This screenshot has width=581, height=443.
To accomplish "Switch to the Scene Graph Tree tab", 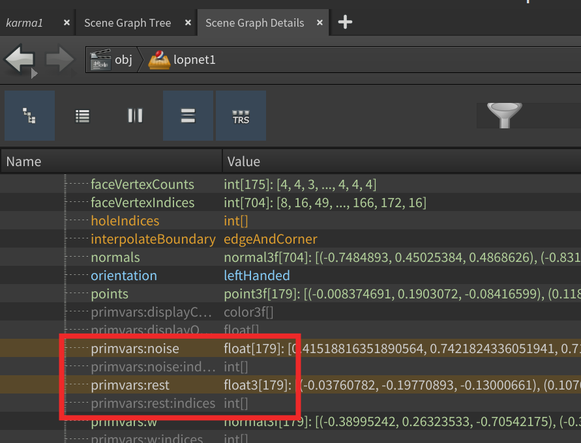I will click(127, 23).
